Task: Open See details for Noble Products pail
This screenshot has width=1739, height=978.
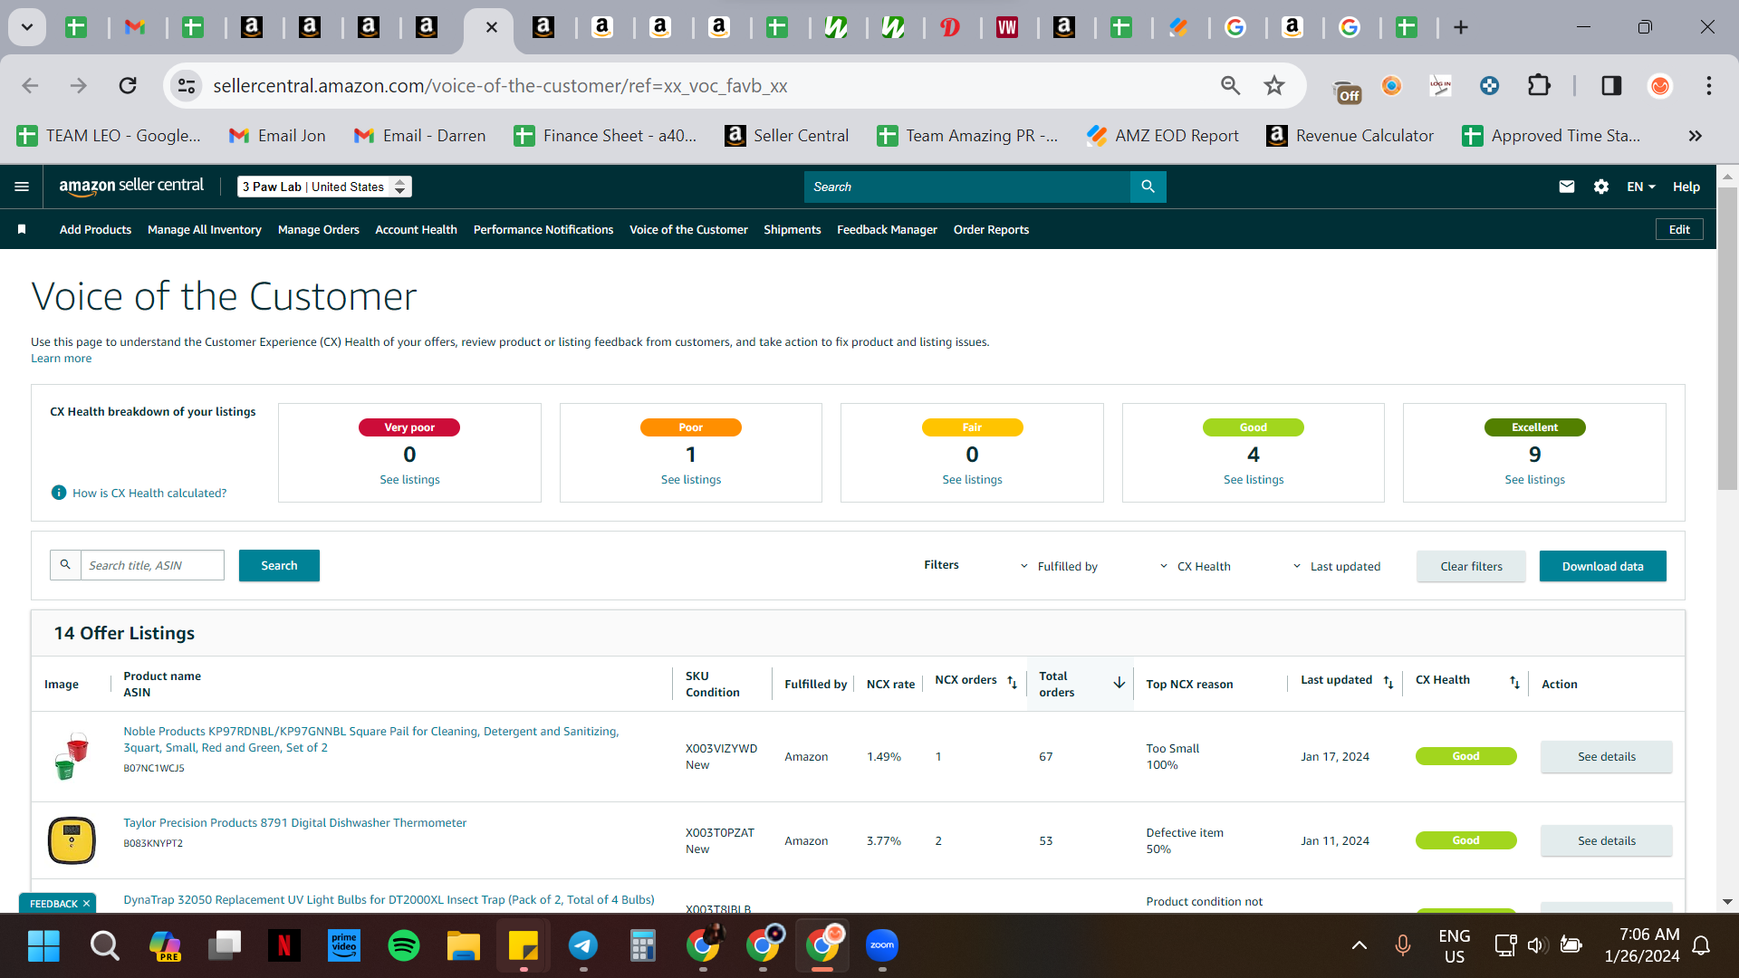Action: point(1607,756)
